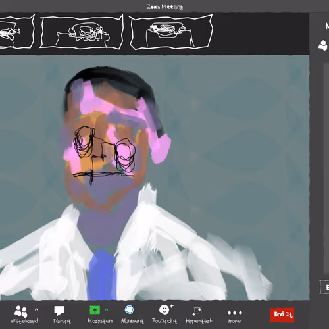Click the participant icon in right panel
Viewport: 329px width, 329px height.
coord(323,45)
